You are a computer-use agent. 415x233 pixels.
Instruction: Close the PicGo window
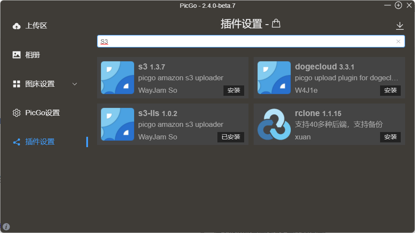click(409, 5)
